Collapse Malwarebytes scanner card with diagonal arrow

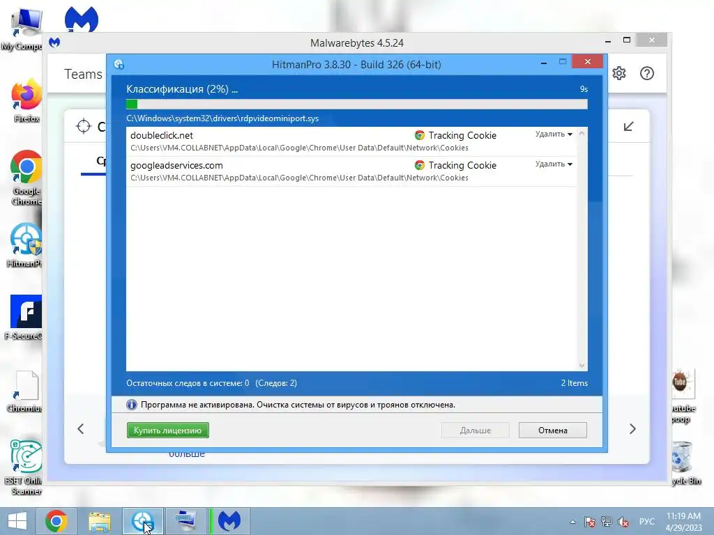[628, 127]
